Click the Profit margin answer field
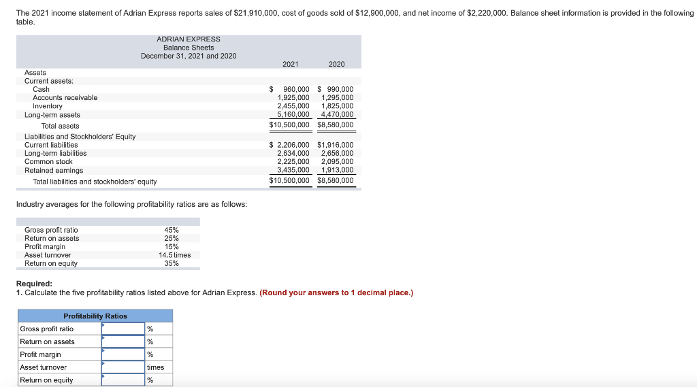The width and height of the screenshot is (697, 387). 123,354
